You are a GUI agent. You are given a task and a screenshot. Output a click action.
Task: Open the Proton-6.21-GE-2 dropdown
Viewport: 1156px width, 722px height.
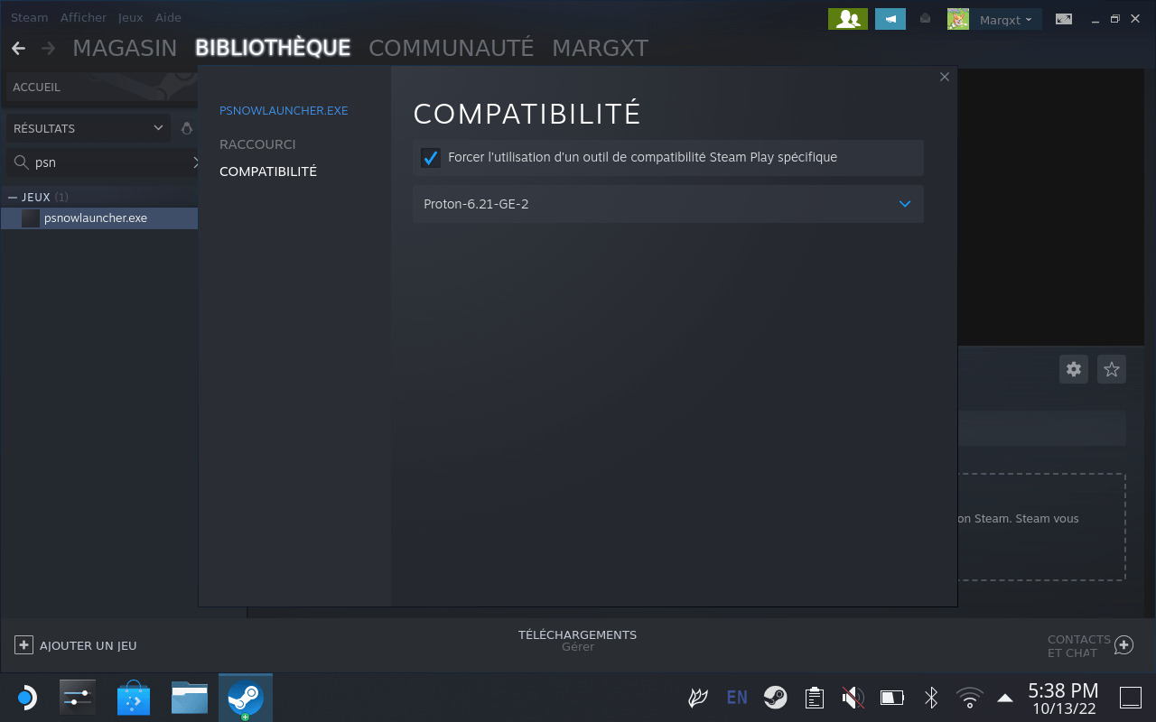pos(668,204)
